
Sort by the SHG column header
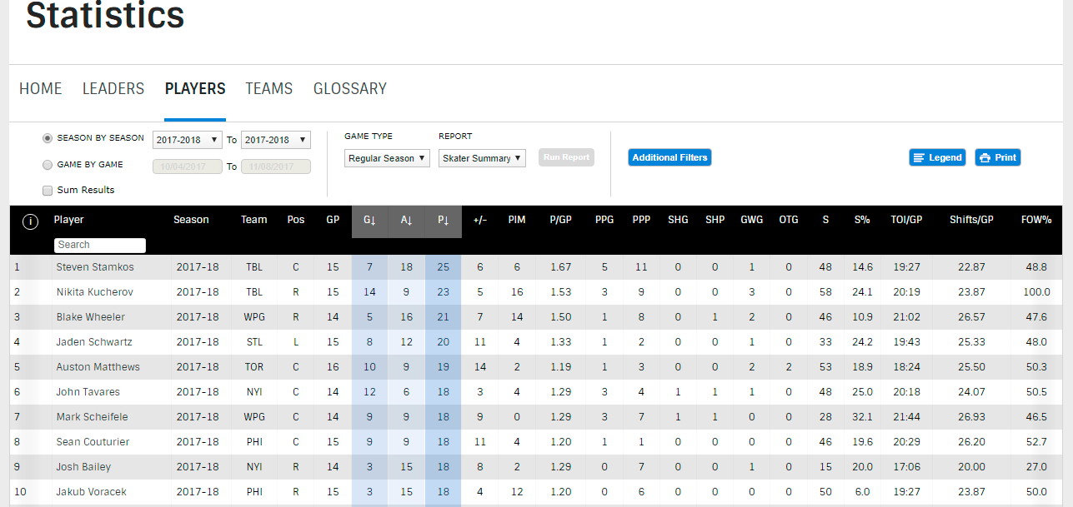[x=678, y=220]
